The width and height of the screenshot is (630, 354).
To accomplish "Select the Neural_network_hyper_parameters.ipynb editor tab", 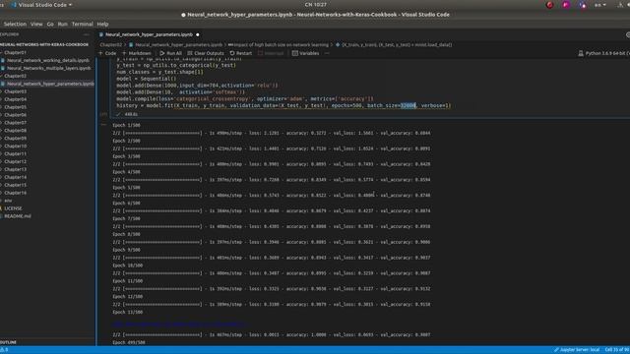I will [149, 35].
